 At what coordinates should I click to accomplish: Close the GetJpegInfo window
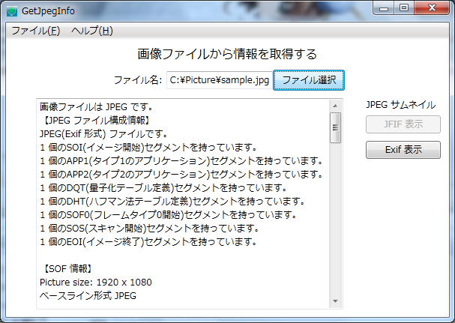(x=432, y=7)
